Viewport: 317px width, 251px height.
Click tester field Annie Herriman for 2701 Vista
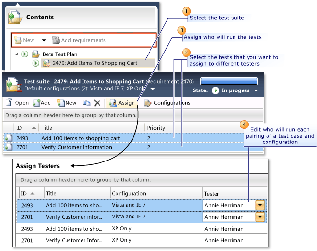[229, 217]
